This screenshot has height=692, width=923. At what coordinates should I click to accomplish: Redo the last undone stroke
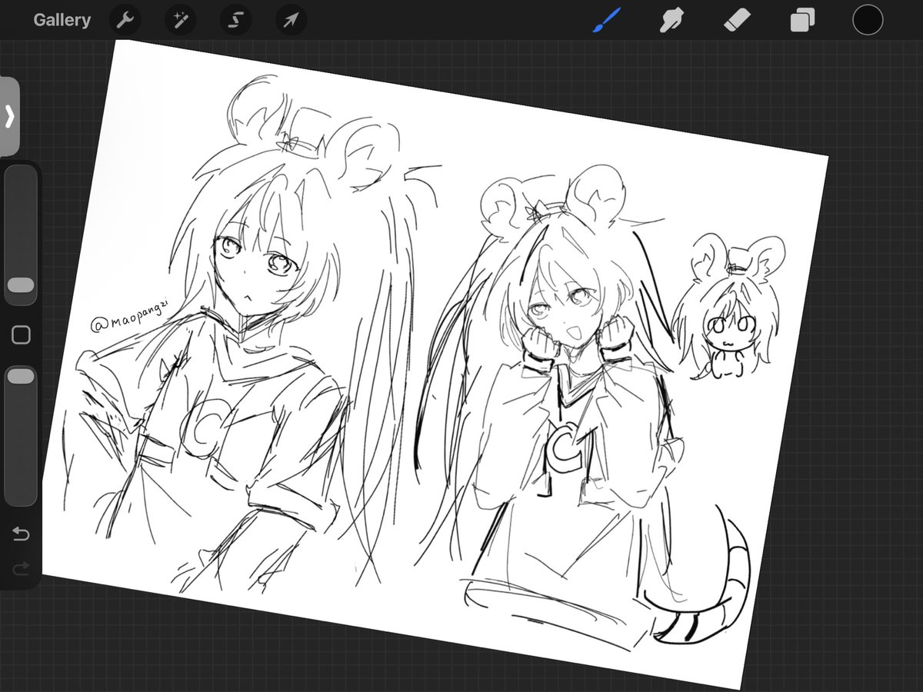[21, 568]
